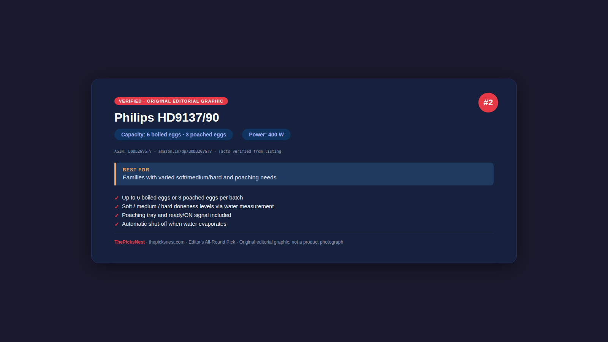This screenshot has height=342, width=608.
Task: Click the Families with varied needs text
Action: click(x=199, y=177)
